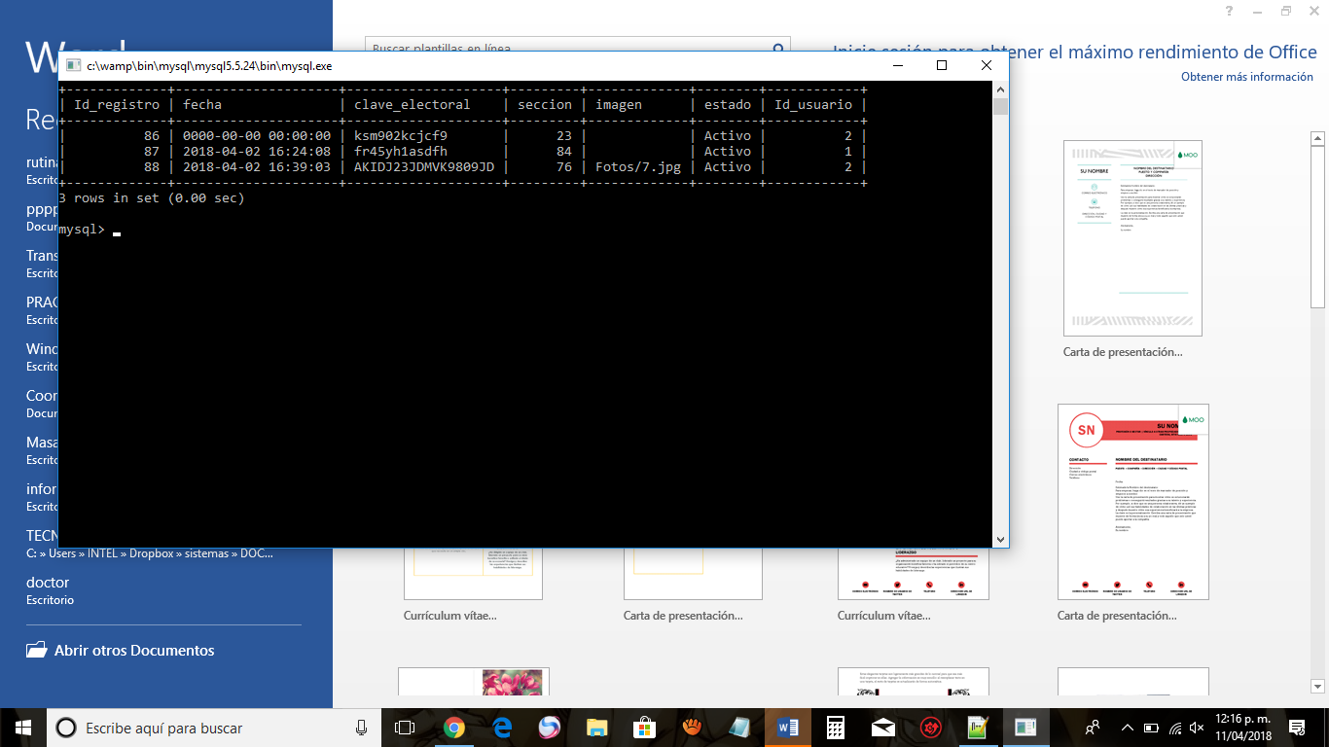Click the Task View icon

(x=405, y=728)
